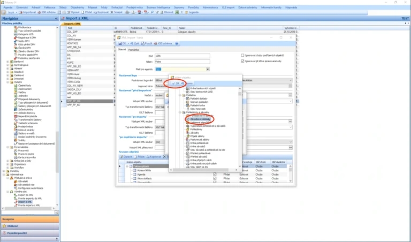Click the Excel export toolbar icon
Image resolution: width=411 pixels, height=242 pixels.
pyautogui.click(x=177, y=12)
